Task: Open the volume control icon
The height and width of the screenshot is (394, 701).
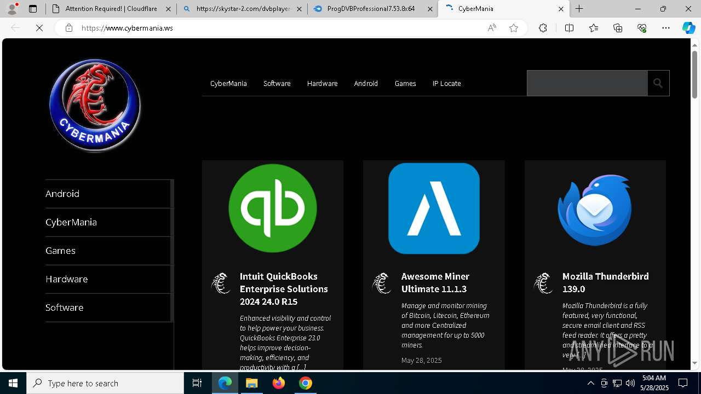Action: (630, 383)
